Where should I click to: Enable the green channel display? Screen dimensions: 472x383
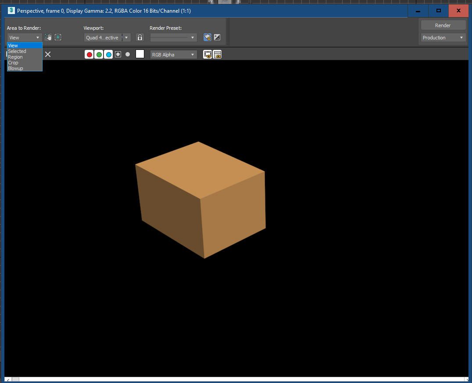(99, 54)
